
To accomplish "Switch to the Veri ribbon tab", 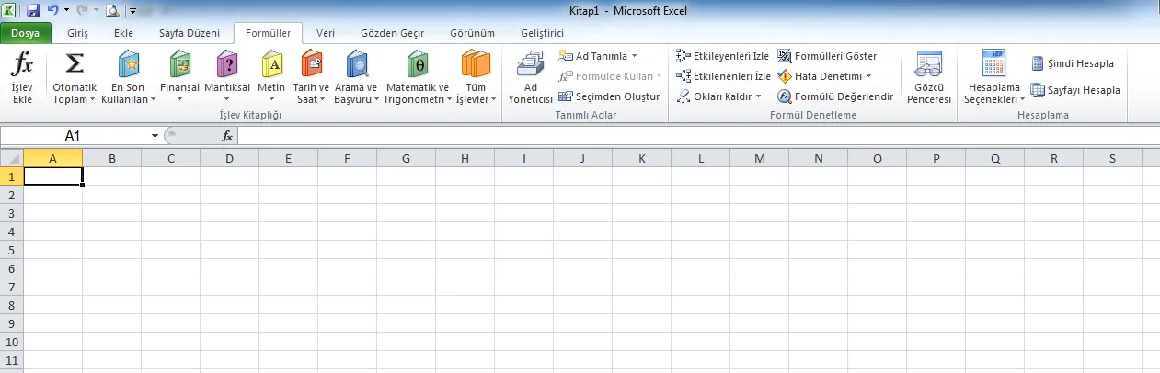I will [325, 33].
